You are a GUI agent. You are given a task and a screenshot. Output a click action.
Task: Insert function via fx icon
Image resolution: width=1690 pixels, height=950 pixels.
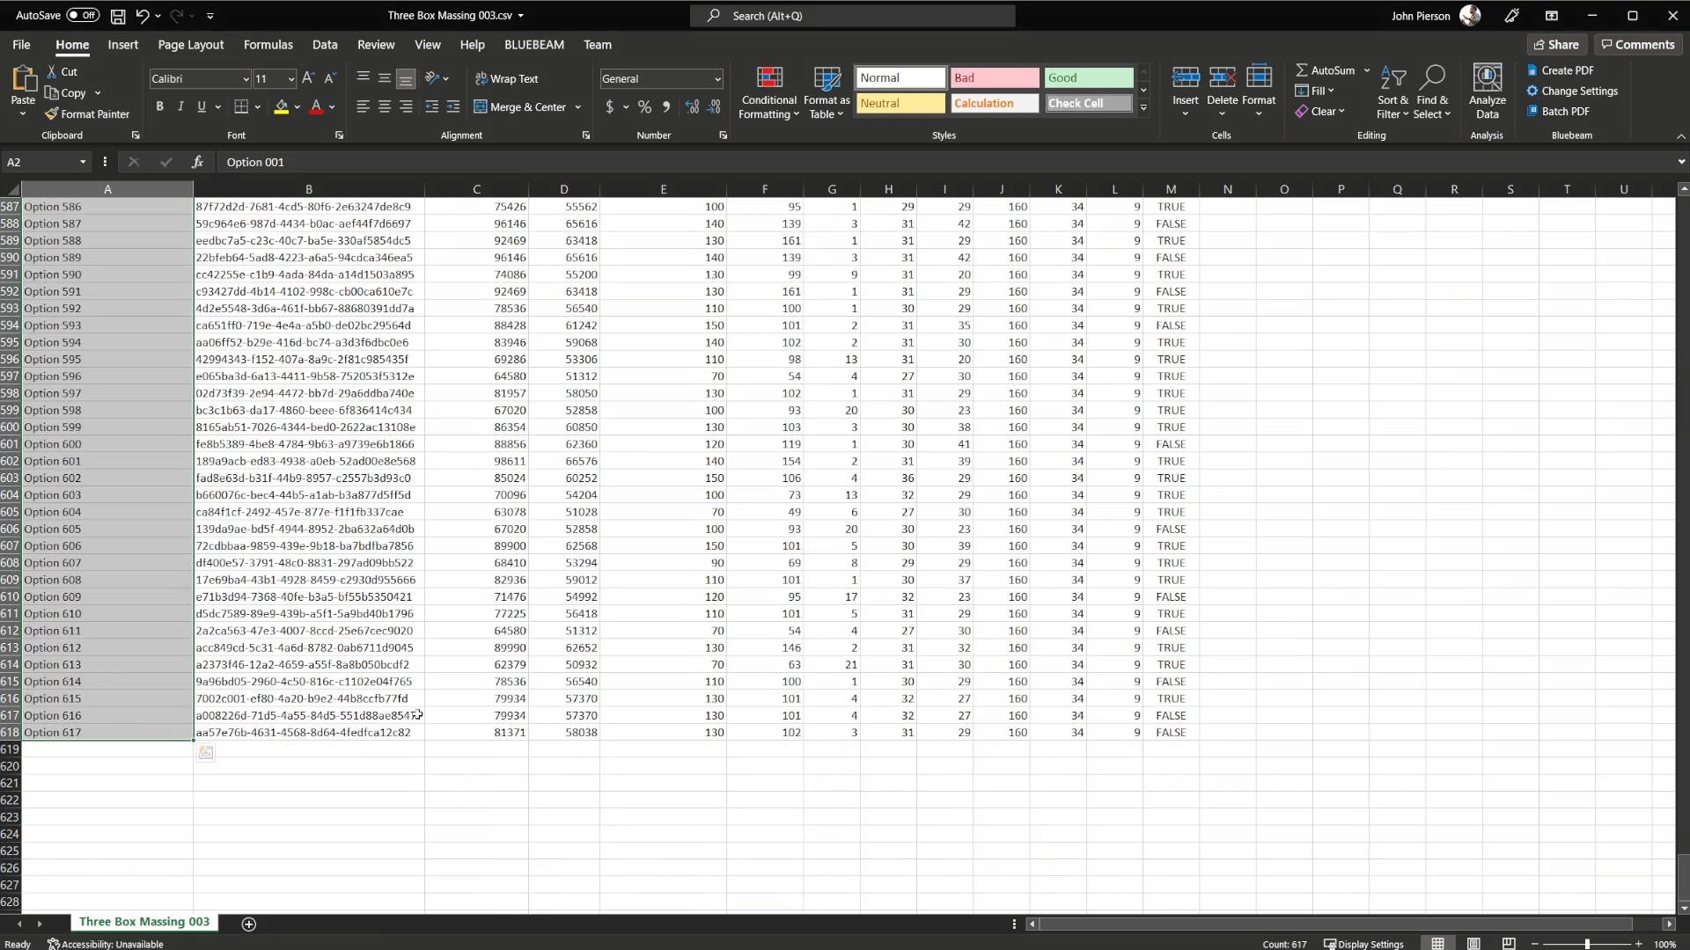[x=197, y=162]
